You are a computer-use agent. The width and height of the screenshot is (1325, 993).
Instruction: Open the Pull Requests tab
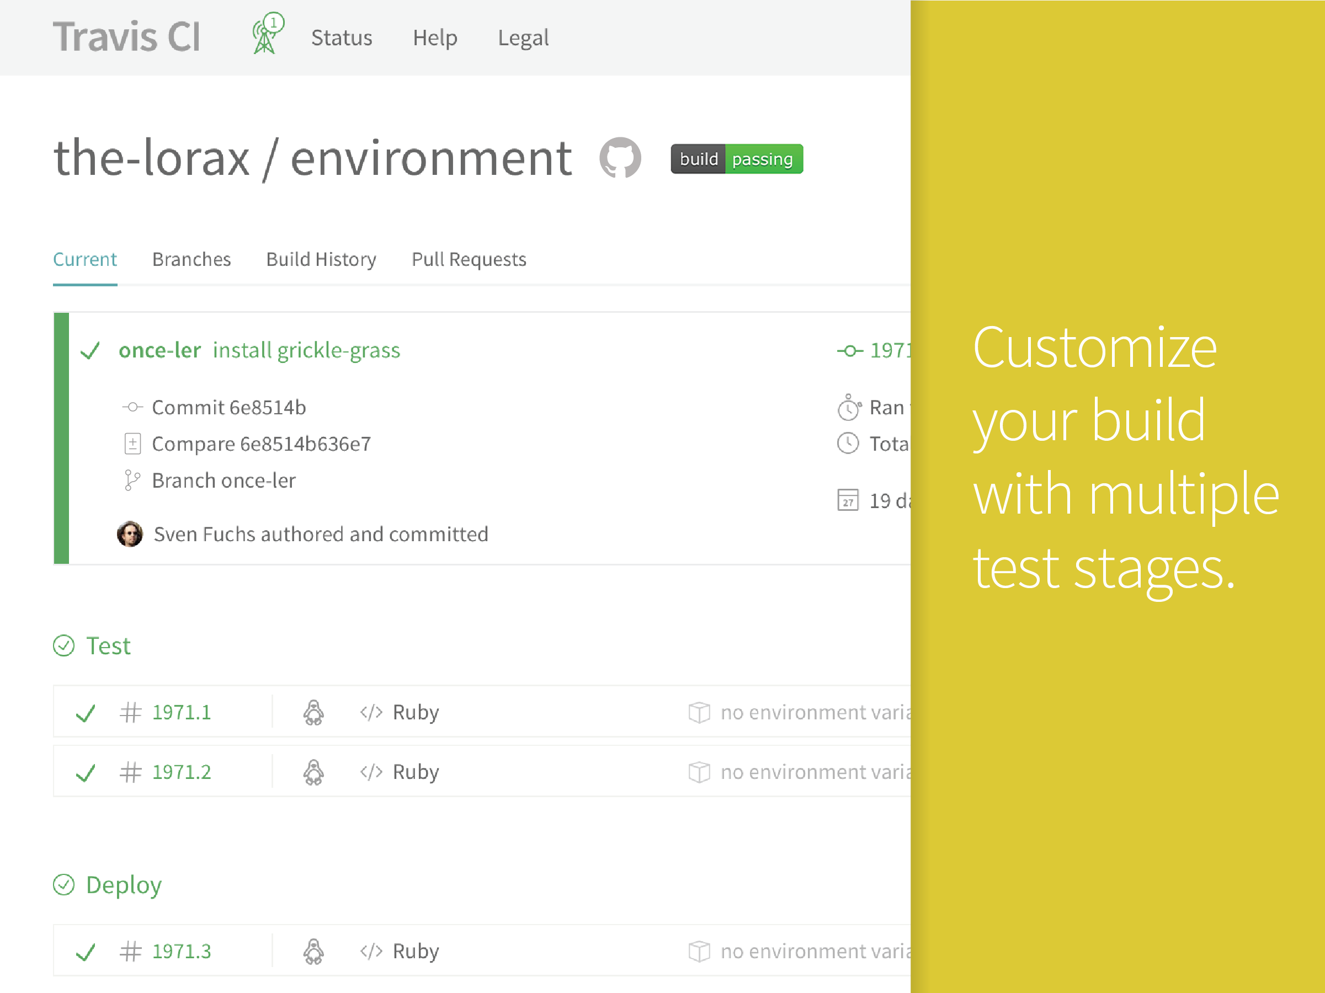469,259
